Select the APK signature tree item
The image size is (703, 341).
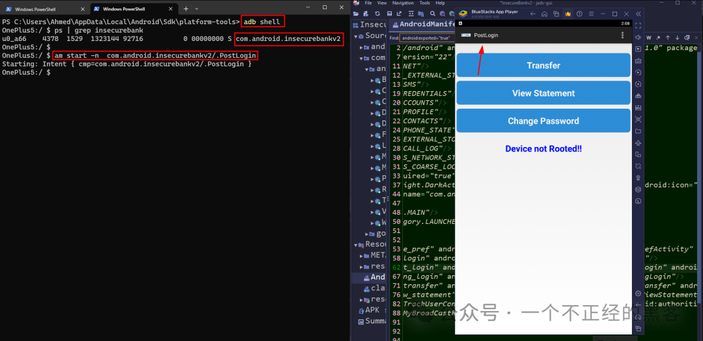pyautogui.click(x=372, y=310)
